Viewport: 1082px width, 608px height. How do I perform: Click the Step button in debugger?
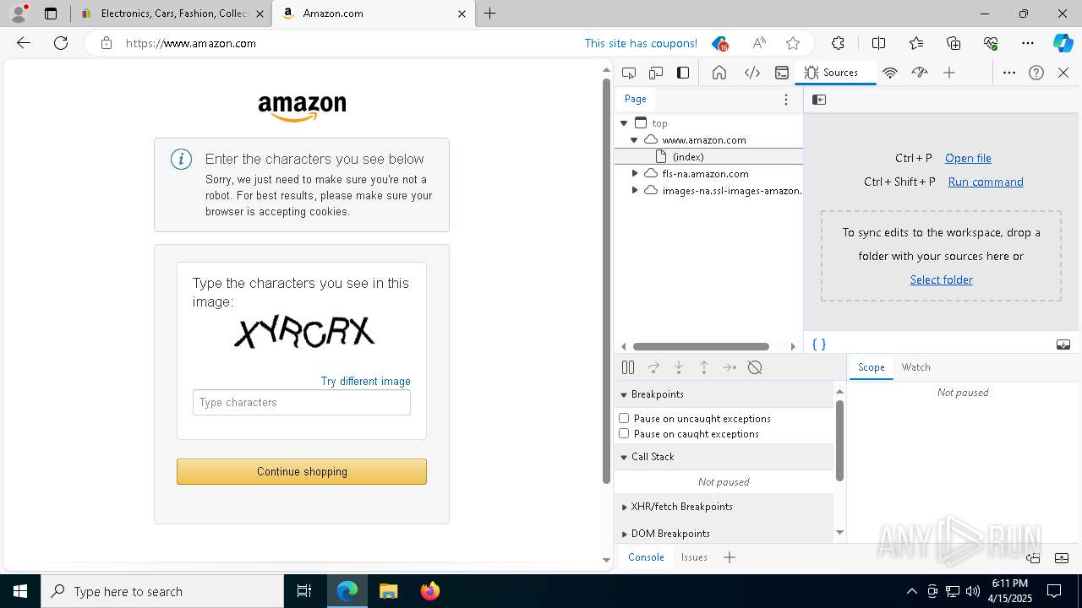(x=730, y=367)
